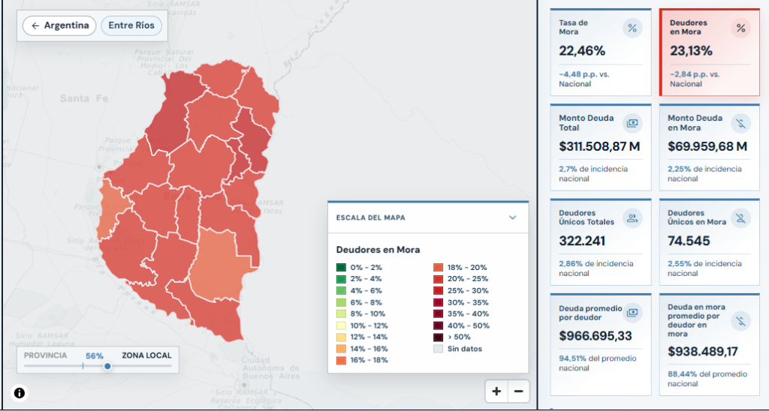This screenshot has height=411, width=769.
Task: Click the crossed dollar icon on Deuda en mora promedio
Action: pyautogui.click(x=740, y=321)
